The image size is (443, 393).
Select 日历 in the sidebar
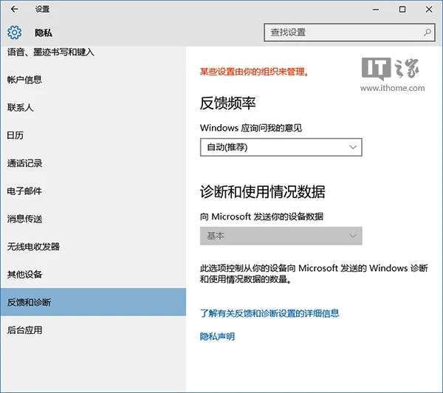tap(16, 135)
